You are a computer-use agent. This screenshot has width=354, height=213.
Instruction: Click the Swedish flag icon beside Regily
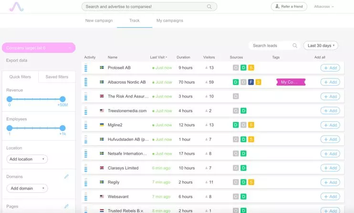click(x=102, y=182)
